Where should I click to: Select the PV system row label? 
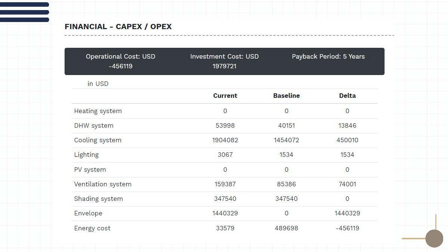pyautogui.click(x=90, y=169)
